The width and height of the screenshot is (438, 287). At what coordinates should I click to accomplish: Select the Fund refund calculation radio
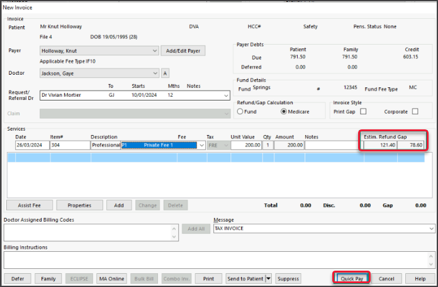coord(240,111)
